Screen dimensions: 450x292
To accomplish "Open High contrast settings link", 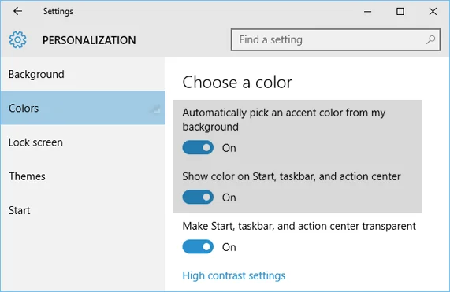I will pyautogui.click(x=234, y=275).
